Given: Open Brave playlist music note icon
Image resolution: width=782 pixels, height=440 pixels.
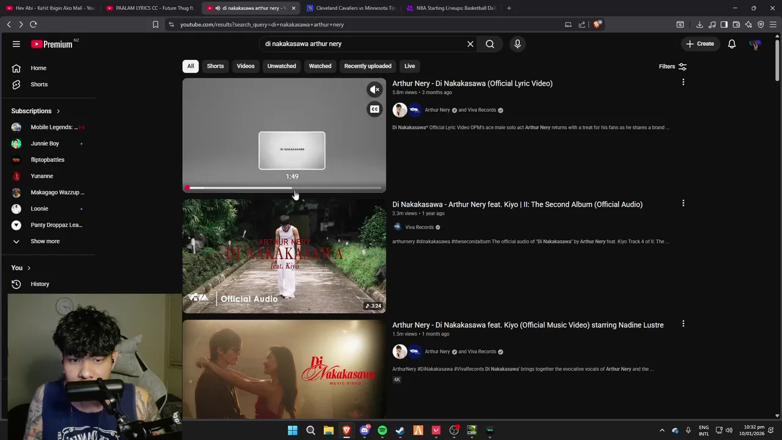Looking at the screenshot, I should (712, 24).
